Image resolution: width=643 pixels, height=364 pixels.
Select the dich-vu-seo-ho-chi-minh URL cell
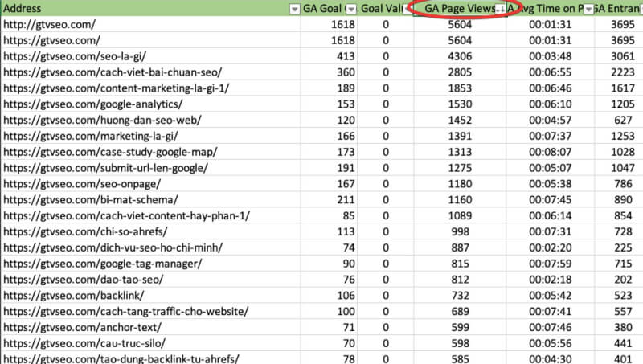coord(151,247)
